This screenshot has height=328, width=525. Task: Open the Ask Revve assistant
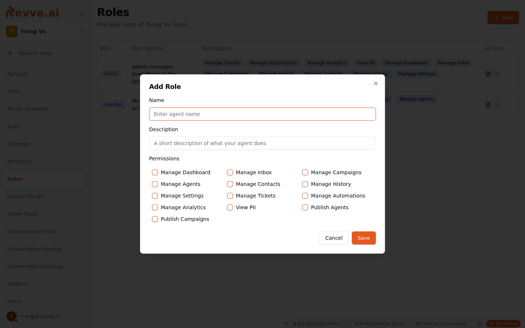[x=503, y=324]
